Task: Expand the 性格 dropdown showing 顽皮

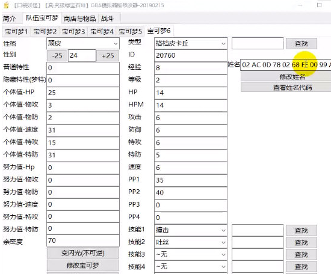Action: coord(83,43)
